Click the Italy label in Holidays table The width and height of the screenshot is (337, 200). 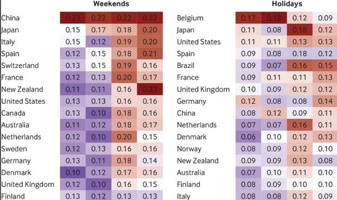(x=184, y=196)
